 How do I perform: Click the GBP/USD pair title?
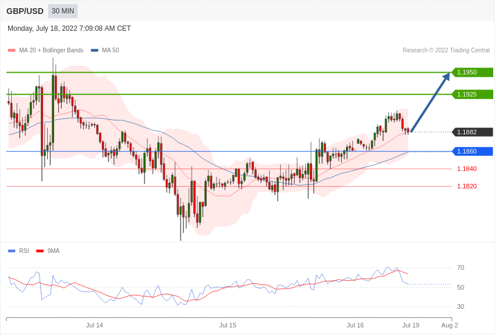coord(25,11)
